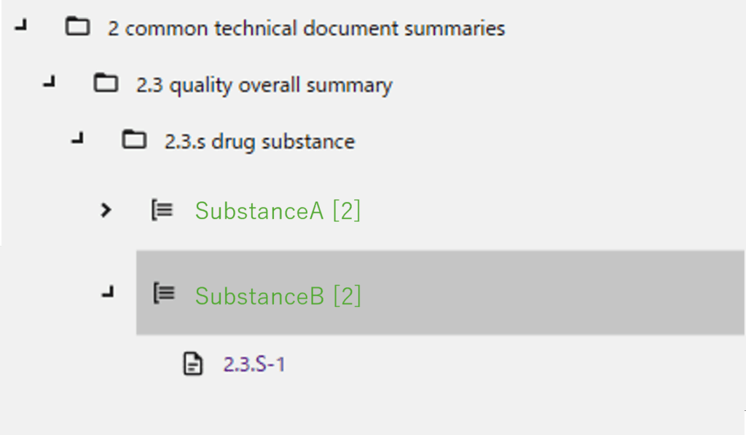Select the SubstanceA name text

click(x=259, y=211)
